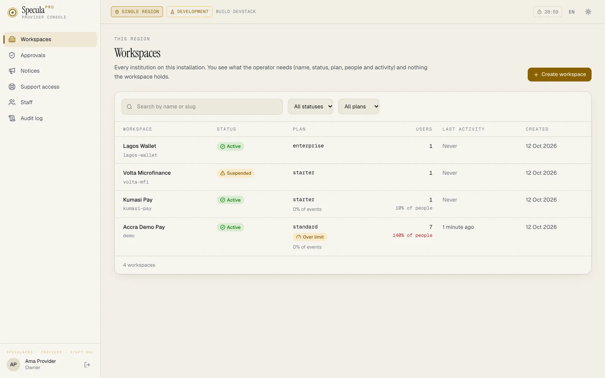Open the All statuses dropdown
This screenshot has width=605, height=378.
click(310, 107)
